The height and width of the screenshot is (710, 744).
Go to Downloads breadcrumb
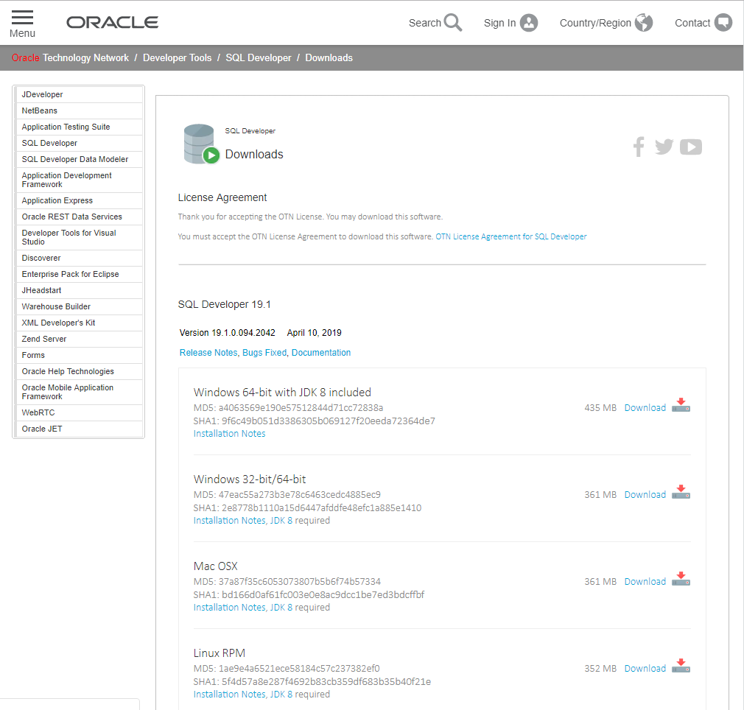pyautogui.click(x=329, y=57)
